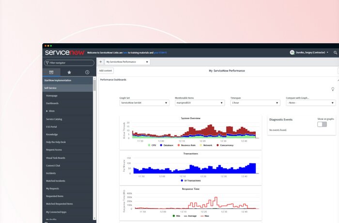Image resolution: width=339 pixels, height=223 pixels.
Task: Select Incidents from the sidebar menu
Action: coord(51,173)
